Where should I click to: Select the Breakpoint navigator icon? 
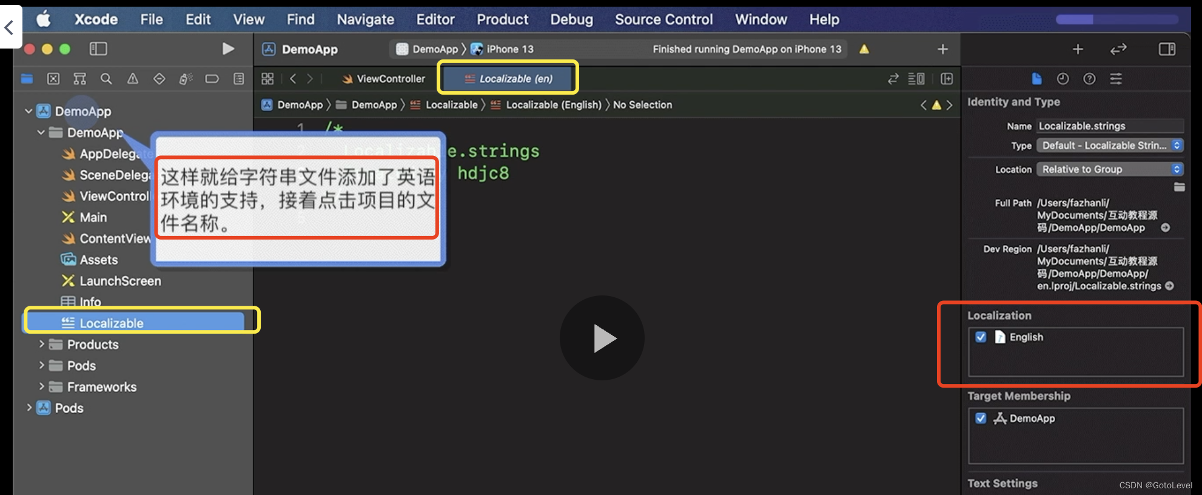(212, 78)
